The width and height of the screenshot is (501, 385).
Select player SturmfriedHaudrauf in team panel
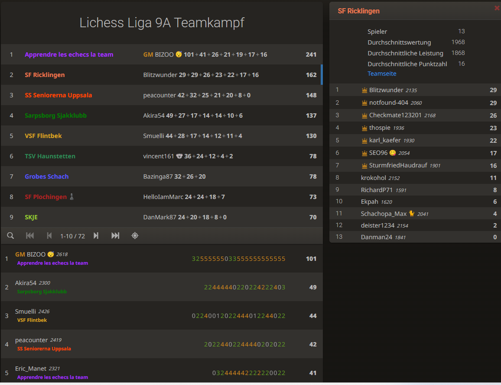(x=415, y=165)
